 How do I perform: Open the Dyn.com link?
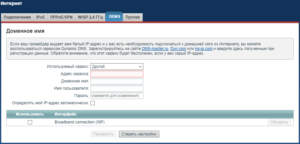[178, 49]
